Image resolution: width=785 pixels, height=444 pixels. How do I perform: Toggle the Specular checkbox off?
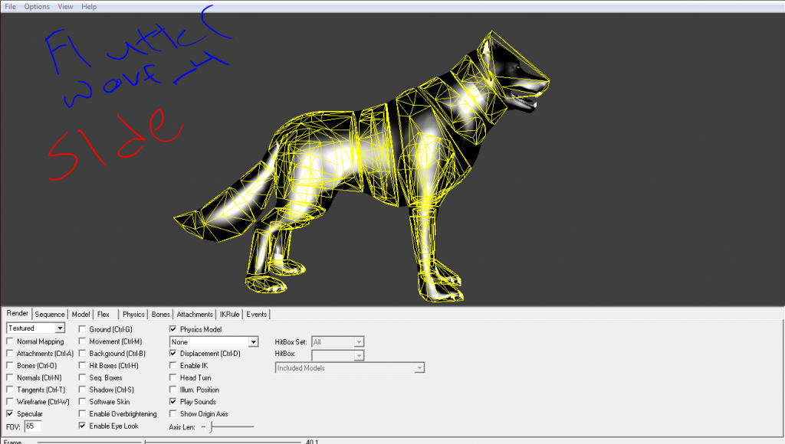pyautogui.click(x=10, y=414)
